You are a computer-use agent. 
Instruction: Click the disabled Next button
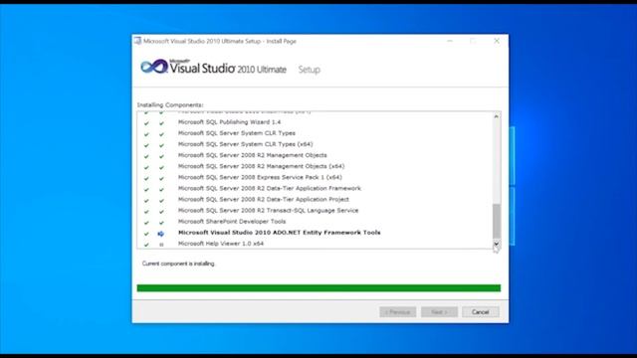(439, 311)
